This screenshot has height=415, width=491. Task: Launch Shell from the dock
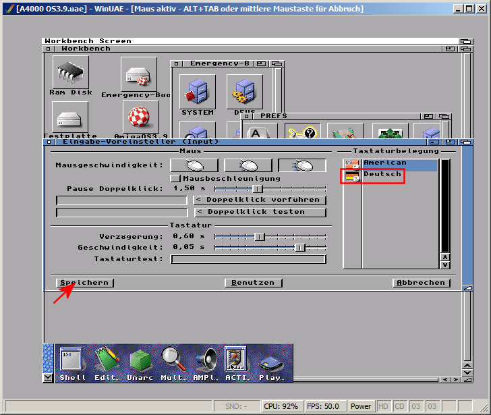coord(71,364)
